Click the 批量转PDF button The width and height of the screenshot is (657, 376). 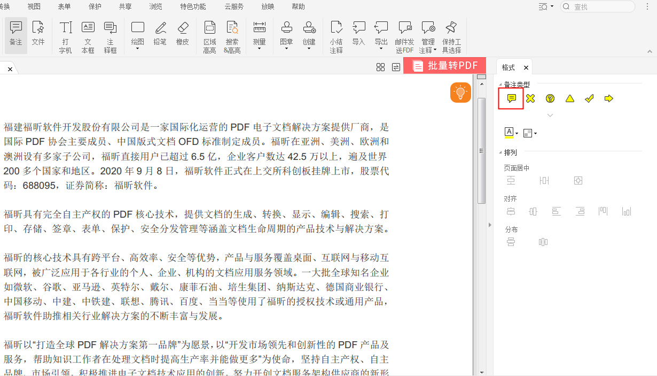[445, 65]
